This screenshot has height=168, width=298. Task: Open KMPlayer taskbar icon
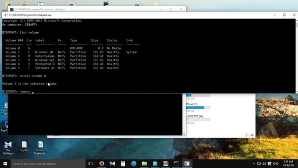[112, 164]
